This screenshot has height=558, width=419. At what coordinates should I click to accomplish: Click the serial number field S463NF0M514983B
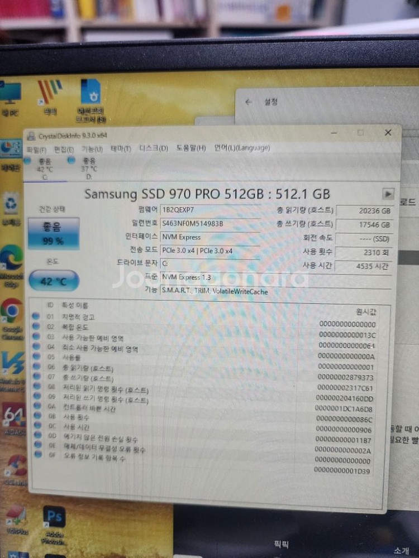pos(210,224)
